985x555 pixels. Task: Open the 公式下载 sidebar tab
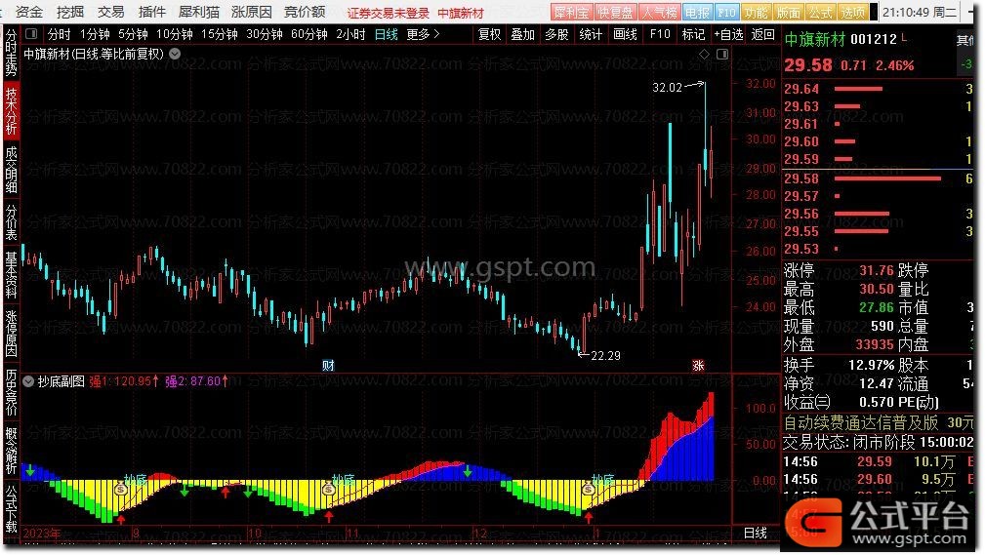tap(11, 508)
